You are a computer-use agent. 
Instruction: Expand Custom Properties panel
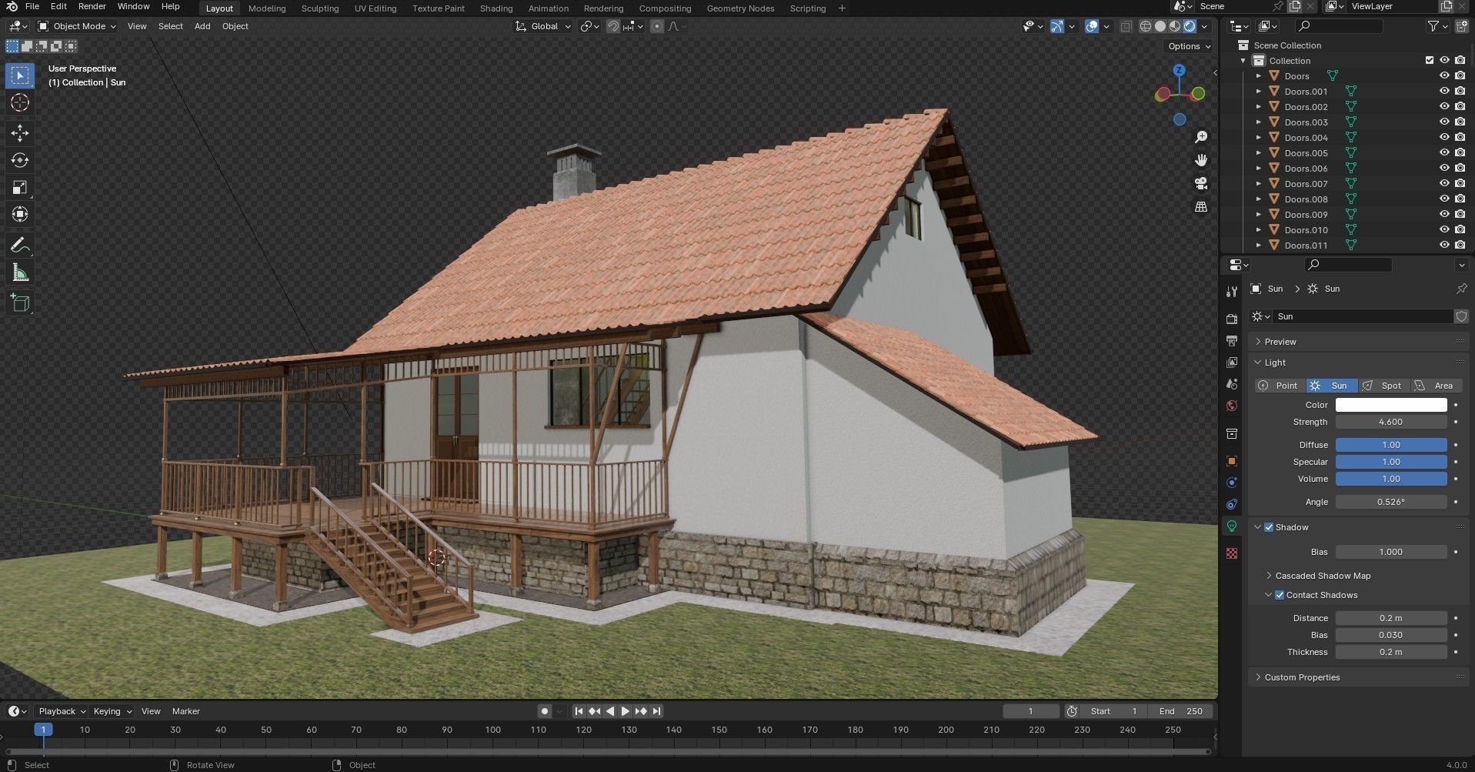coord(1302,677)
